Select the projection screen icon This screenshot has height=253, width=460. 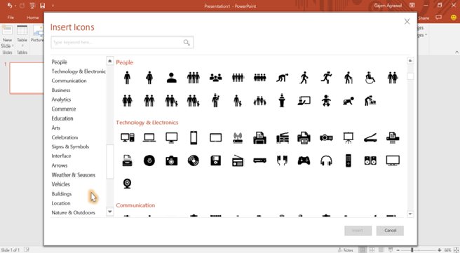pos(349,137)
